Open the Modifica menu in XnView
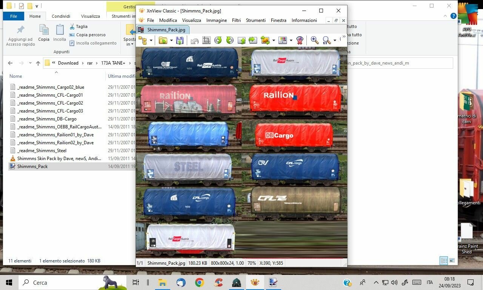Screen dimensions: 483x290 (x=168, y=20)
